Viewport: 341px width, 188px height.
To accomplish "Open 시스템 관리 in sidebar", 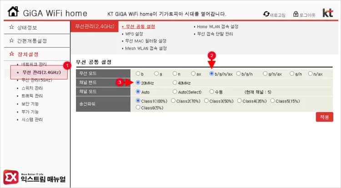I will pyautogui.click(x=32, y=119).
